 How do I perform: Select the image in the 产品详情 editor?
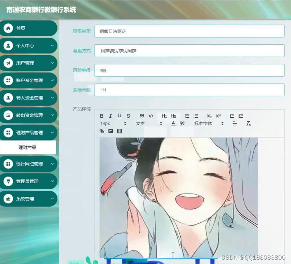[x=179, y=198]
